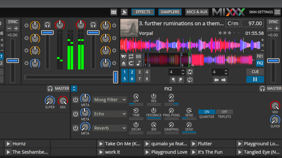This screenshot has height=158, width=282.
Task: Open the Echo effect dropdown
Action: 109,114
